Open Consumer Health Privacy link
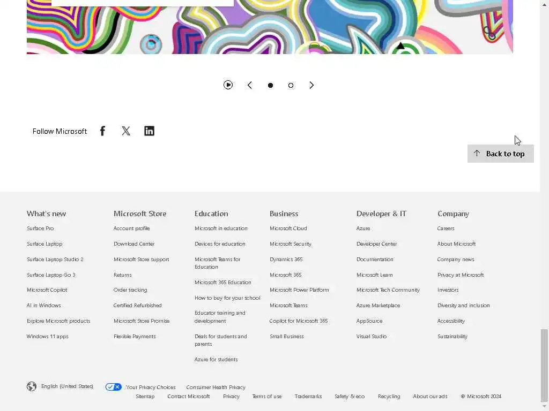 coord(216,387)
